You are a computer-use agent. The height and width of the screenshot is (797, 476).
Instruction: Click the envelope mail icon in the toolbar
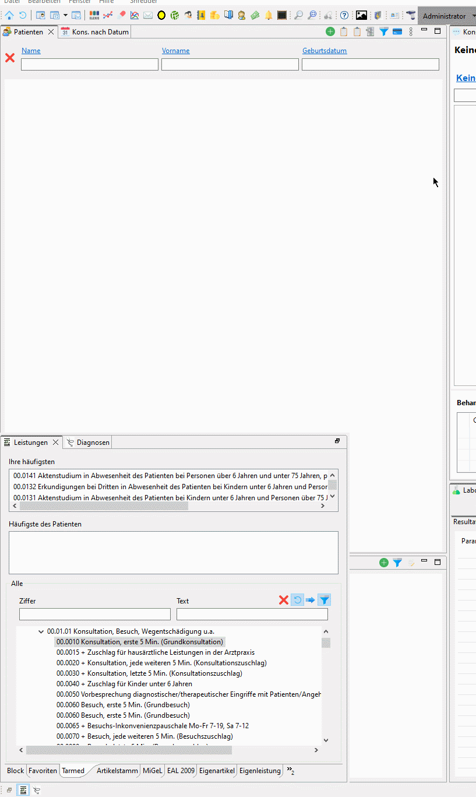point(148,16)
